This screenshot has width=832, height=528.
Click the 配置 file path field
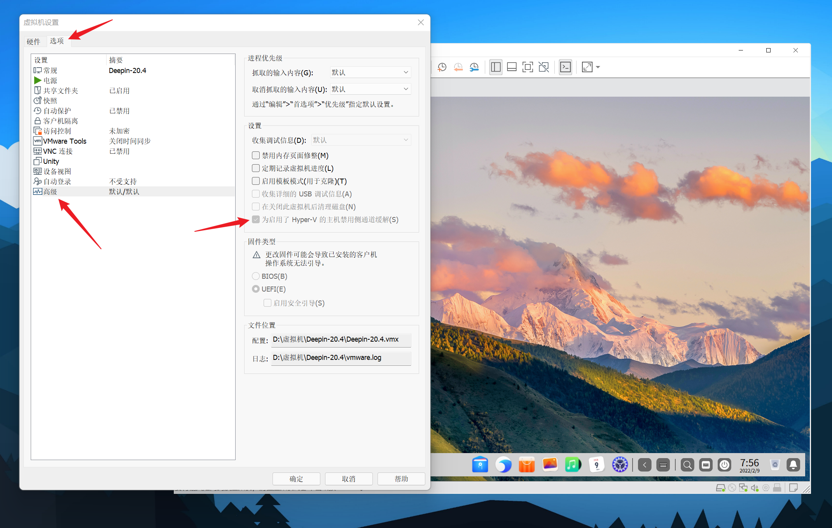[x=341, y=339]
